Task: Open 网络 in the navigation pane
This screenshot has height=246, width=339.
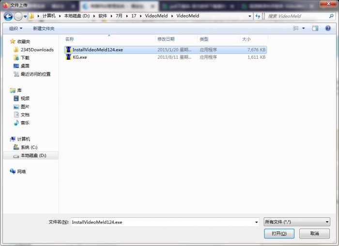Action: click(x=21, y=171)
